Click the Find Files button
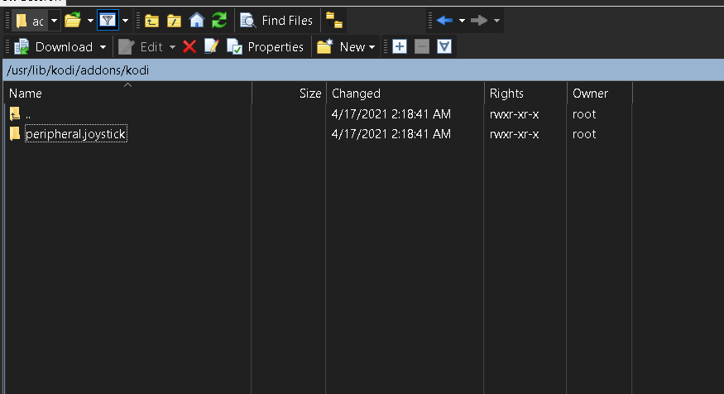Screen dimensions: 724x394 point(277,21)
